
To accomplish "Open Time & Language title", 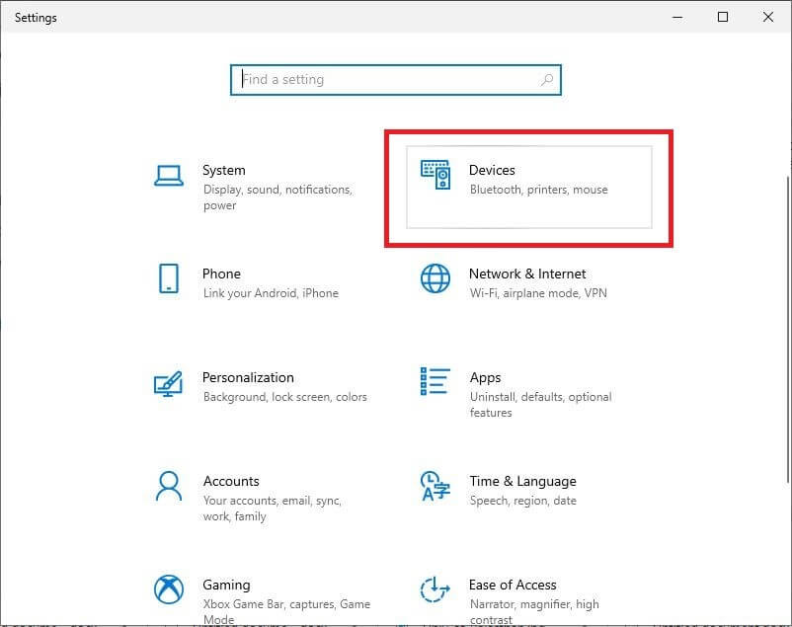I will pos(522,482).
